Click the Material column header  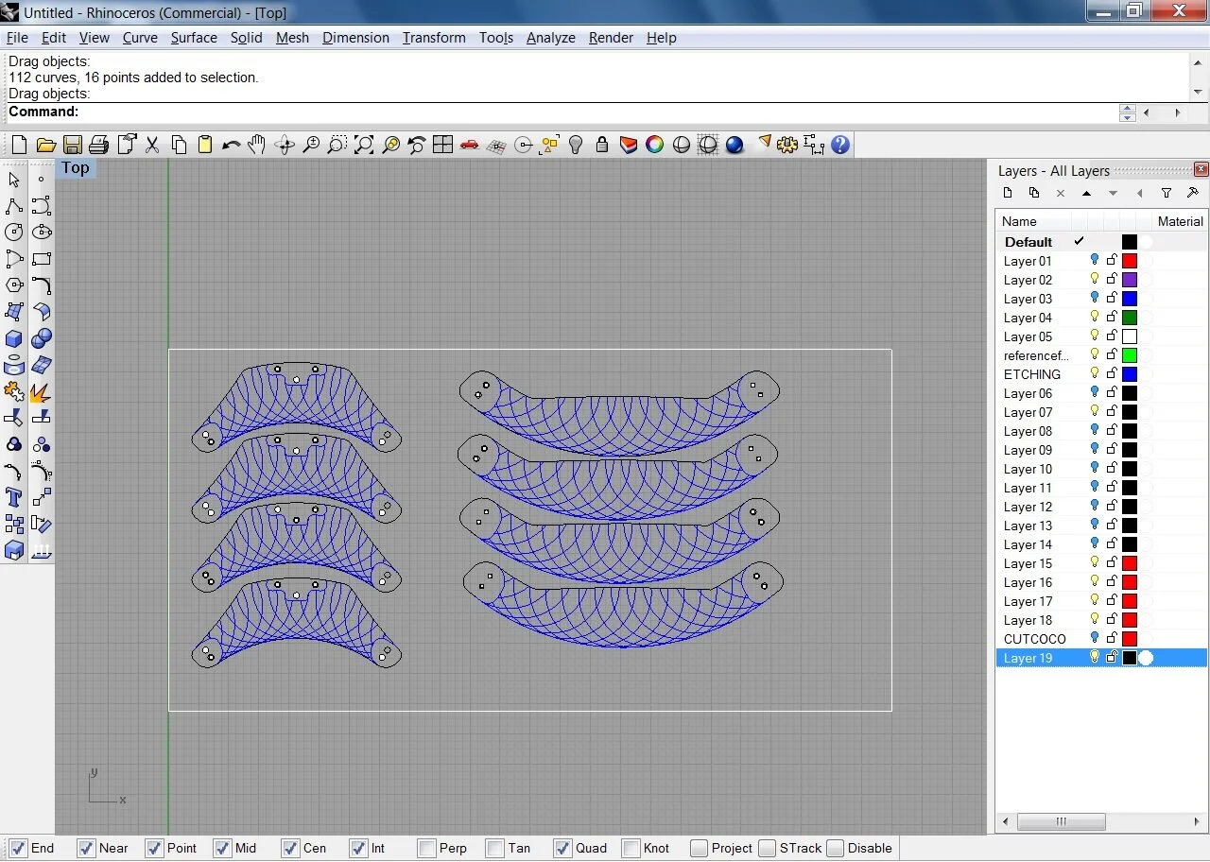point(1180,221)
